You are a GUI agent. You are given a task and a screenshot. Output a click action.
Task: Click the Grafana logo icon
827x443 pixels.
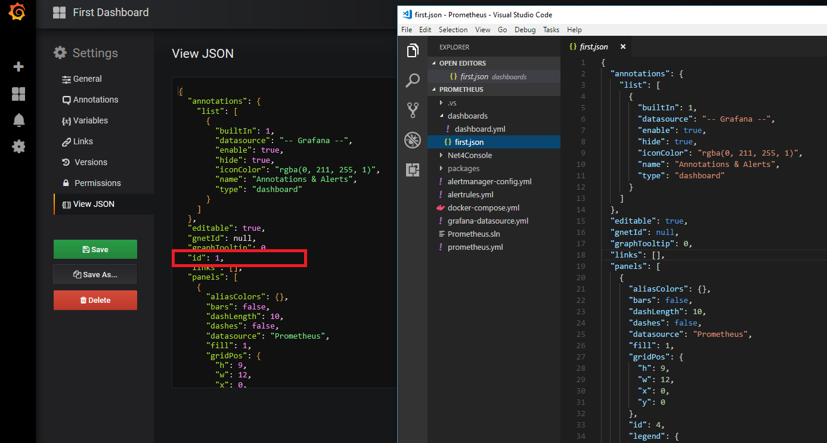click(x=18, y=12)
